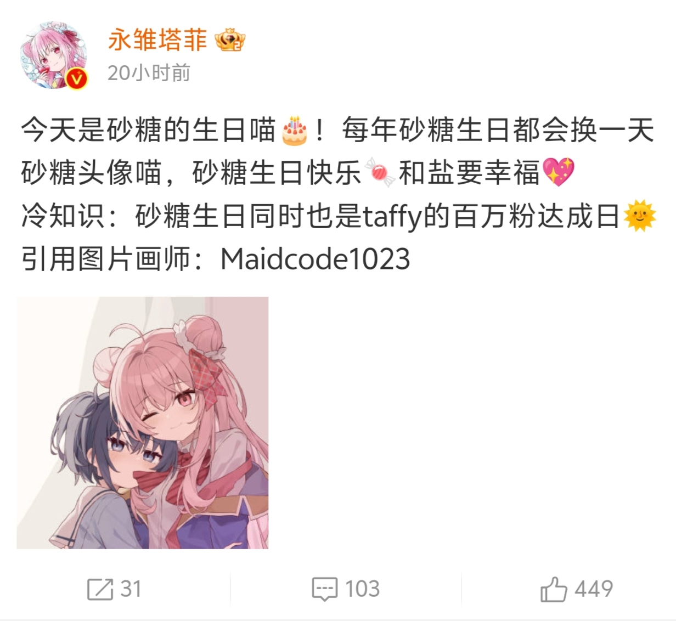Image resolution: width=676 pixels, height=621 pixels.
Task: Tap the gold crown membership icon
Action: pyautogui.click(x=229, y=41)
